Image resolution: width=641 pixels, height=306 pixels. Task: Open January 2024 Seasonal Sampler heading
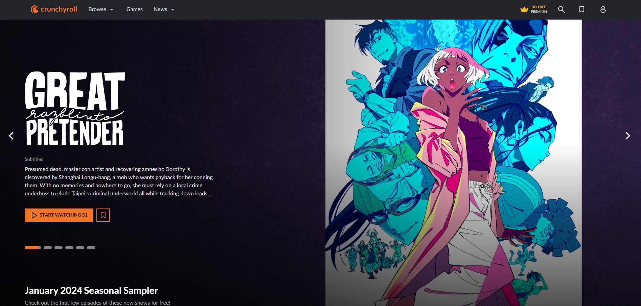(x=91, y=290)
